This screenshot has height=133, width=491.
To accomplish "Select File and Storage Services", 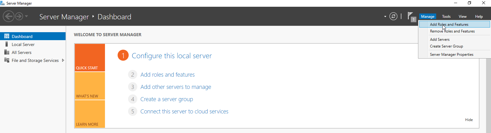I will coord(33,60).
